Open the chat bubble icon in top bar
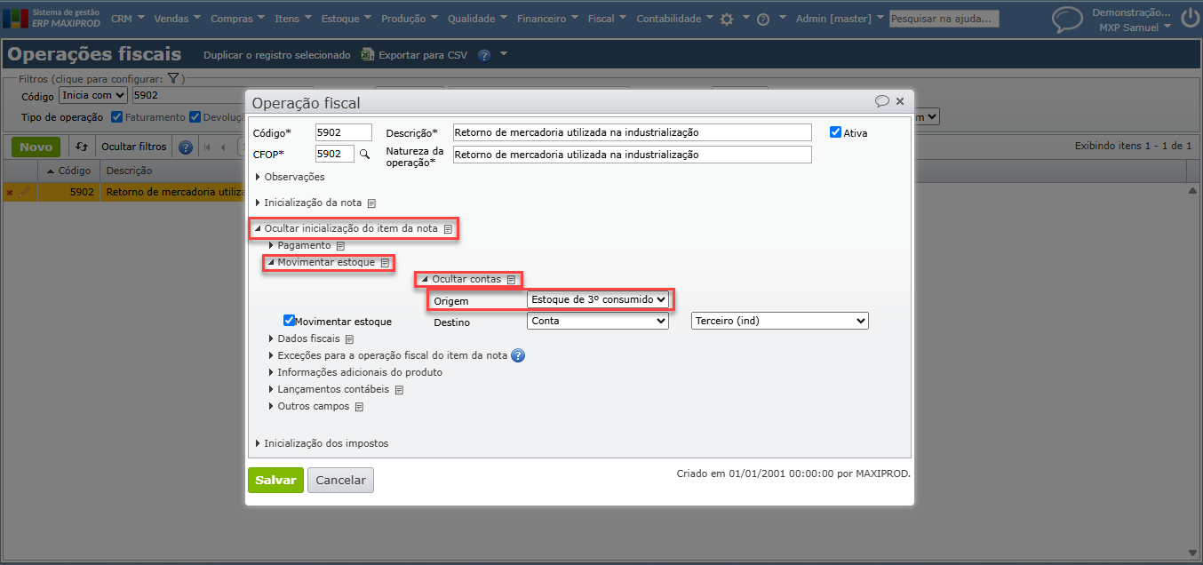 pyautogui.click(x=1066, y=19)
